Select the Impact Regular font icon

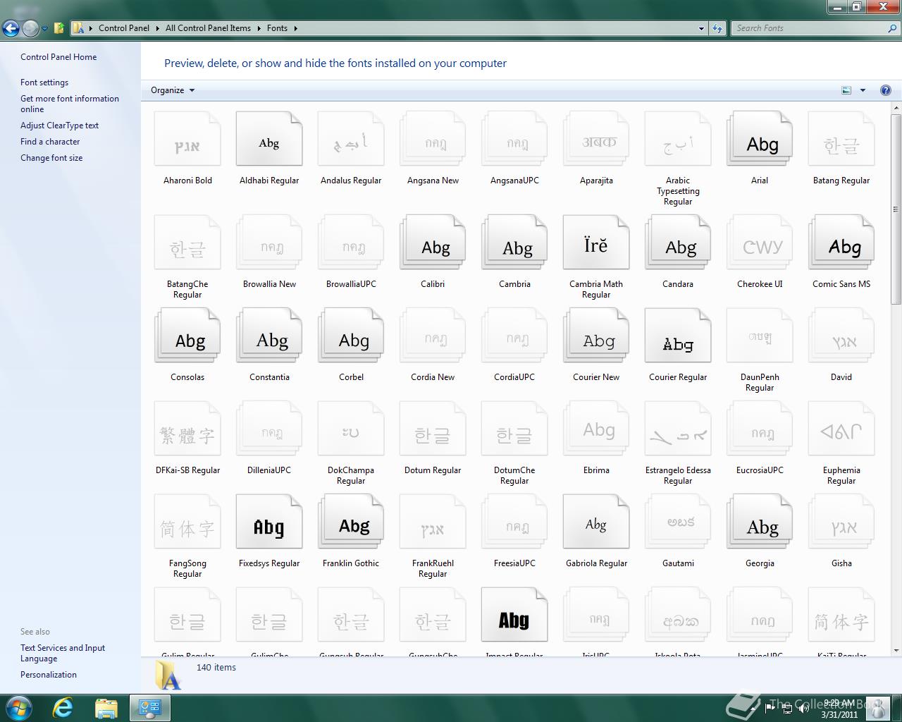point(514,616)
